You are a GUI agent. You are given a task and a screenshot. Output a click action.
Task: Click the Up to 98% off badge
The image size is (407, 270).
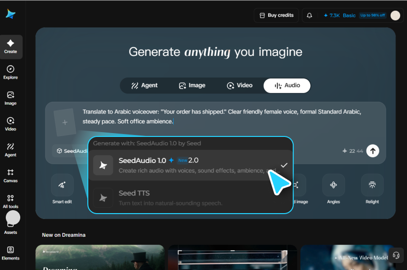pyautogui.click(x=372, y=15)
